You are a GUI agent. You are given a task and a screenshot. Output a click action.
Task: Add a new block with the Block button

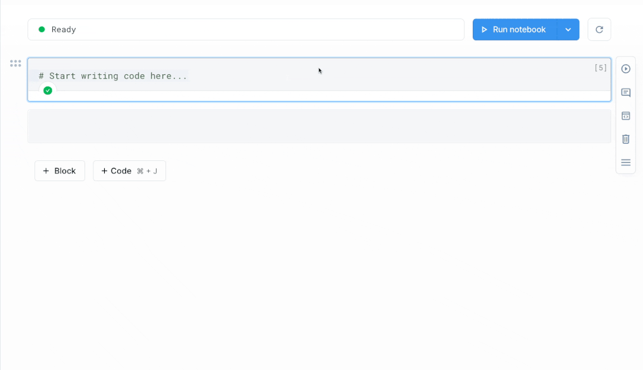pyautogui.click(x=60, y=171)
